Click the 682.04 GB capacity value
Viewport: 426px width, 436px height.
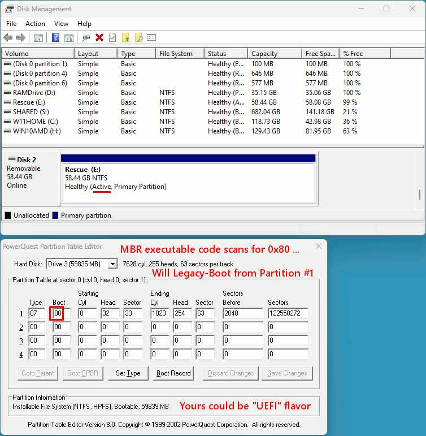266,112
